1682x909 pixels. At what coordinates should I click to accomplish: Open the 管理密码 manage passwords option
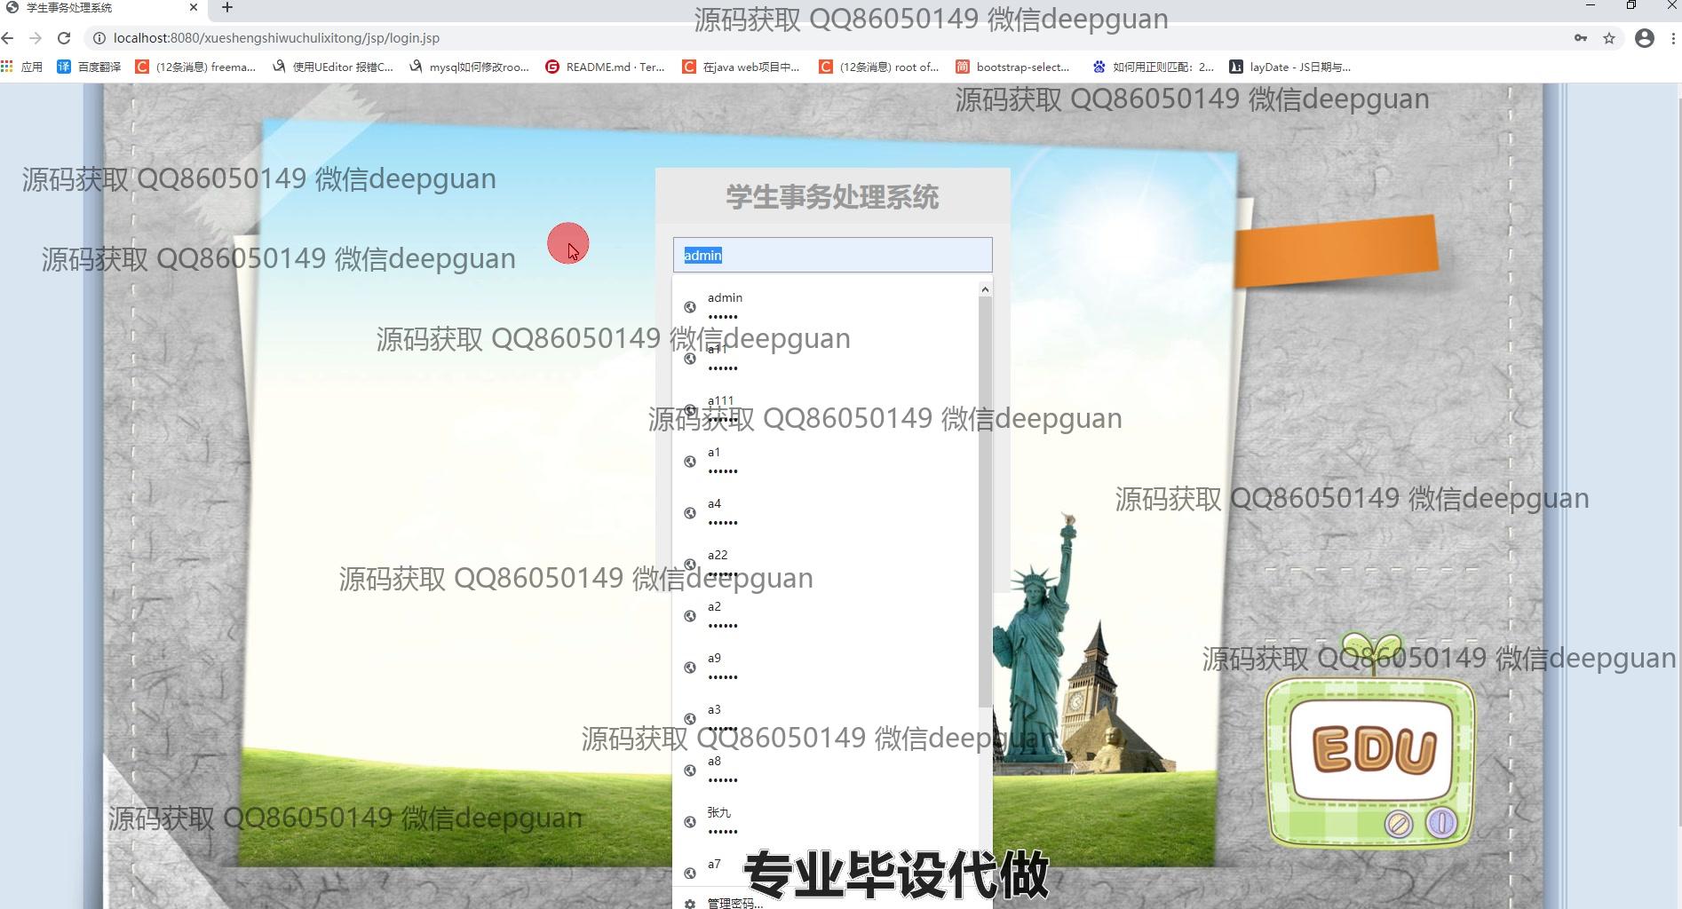click(734, 903)
